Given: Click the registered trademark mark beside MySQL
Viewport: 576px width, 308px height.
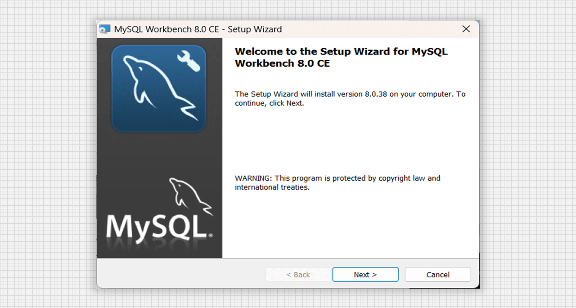Looking at the screenshot, I should (210, 235).
